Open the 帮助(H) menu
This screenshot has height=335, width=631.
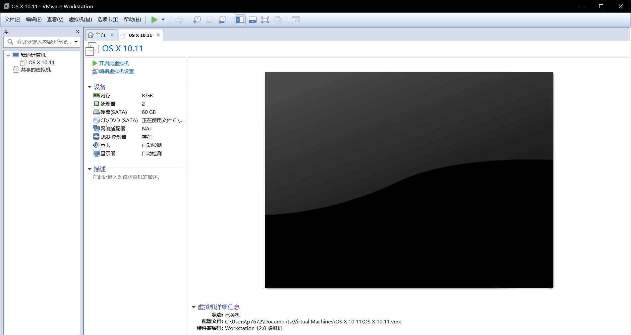(x=132, y=20)
